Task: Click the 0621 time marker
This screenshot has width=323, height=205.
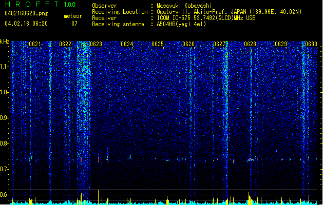Action: coord(35,44)
